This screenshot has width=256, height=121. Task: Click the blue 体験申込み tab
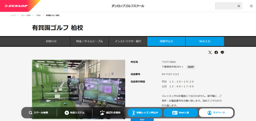(166, 41)
